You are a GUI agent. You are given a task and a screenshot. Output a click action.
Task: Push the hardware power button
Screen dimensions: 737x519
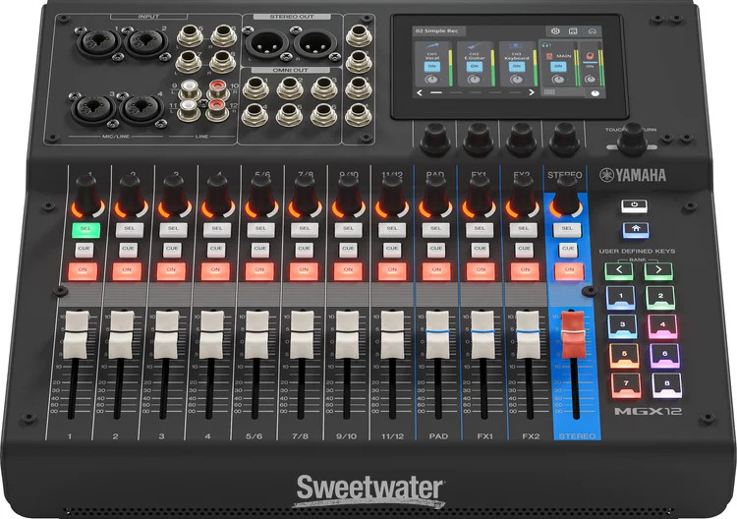634,205
